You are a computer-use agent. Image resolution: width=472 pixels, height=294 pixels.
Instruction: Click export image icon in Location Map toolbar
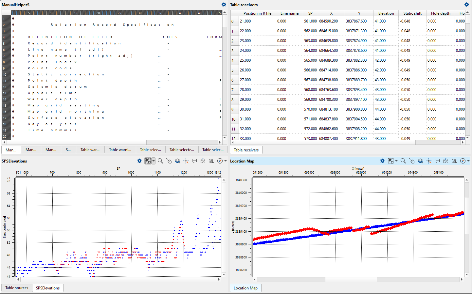click(x=446, y=161)
